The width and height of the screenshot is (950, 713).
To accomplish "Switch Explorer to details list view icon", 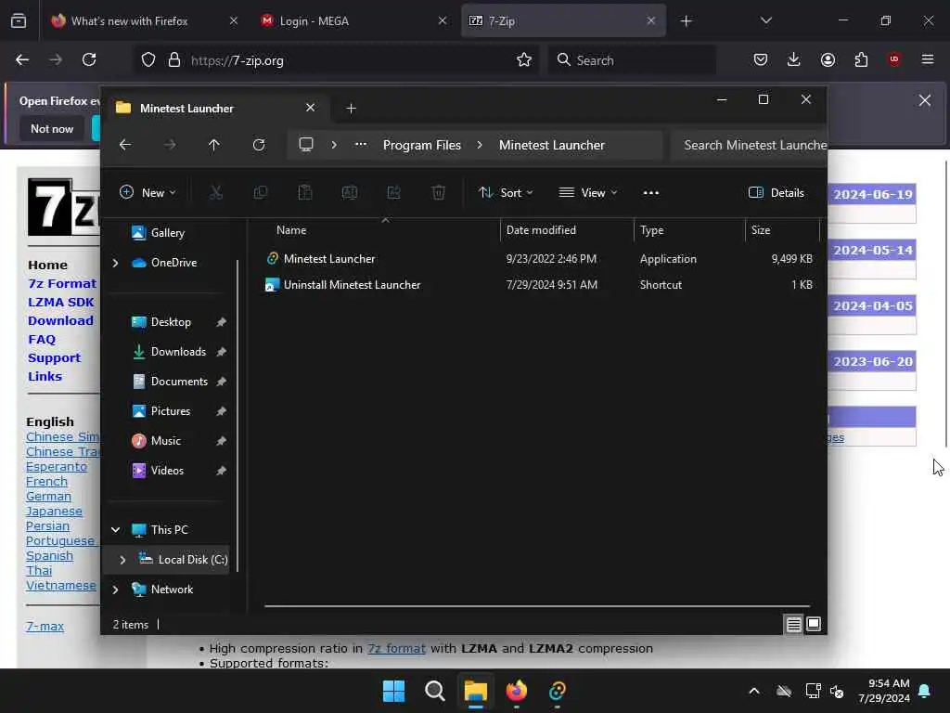I will (794, 624).
